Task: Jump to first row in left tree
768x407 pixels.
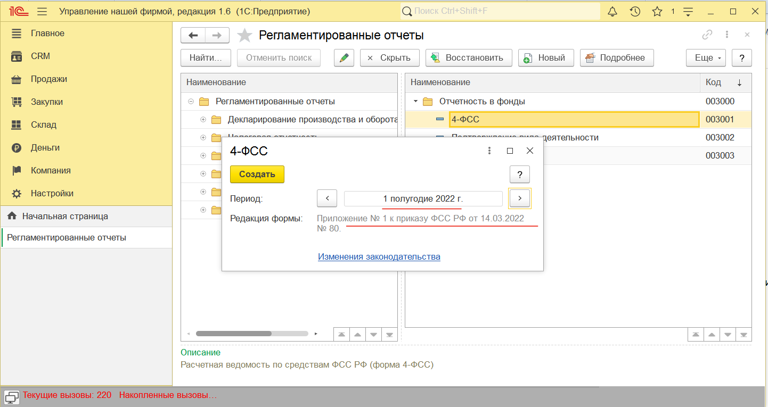Action: coord(341,334)
